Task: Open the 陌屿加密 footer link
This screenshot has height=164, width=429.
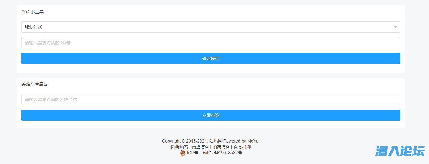Action: click(x=179, y=147)
